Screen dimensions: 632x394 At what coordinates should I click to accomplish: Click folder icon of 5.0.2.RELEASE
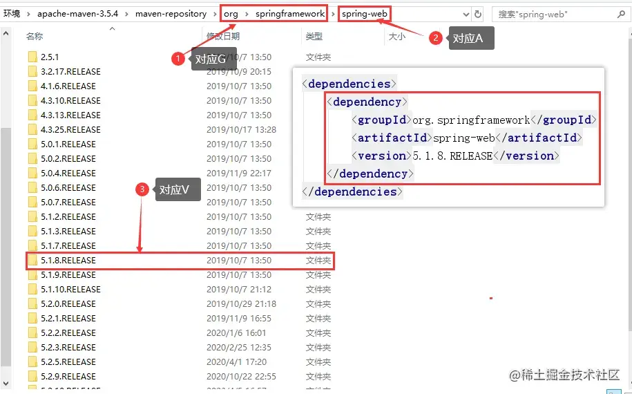point(32,158)
